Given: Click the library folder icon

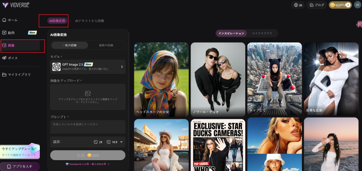Looking at the screenshot, I should 4,75.
